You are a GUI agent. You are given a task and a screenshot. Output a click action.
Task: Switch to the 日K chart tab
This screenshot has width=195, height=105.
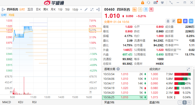tap(38, 9)
